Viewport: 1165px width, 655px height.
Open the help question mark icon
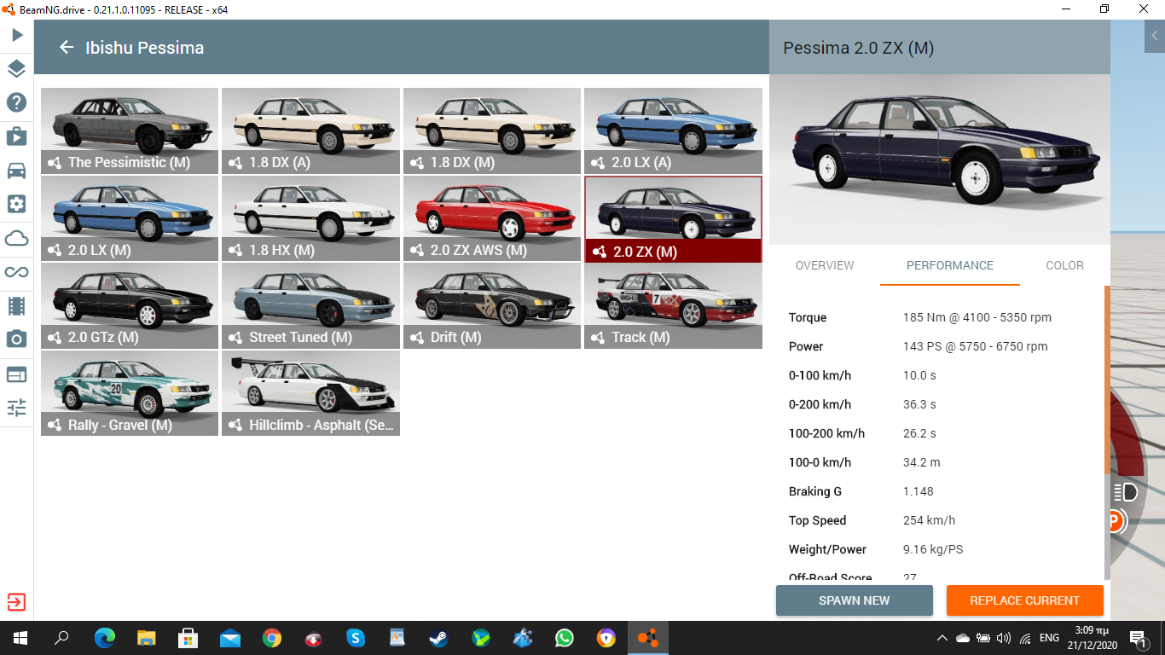[17, 102]
